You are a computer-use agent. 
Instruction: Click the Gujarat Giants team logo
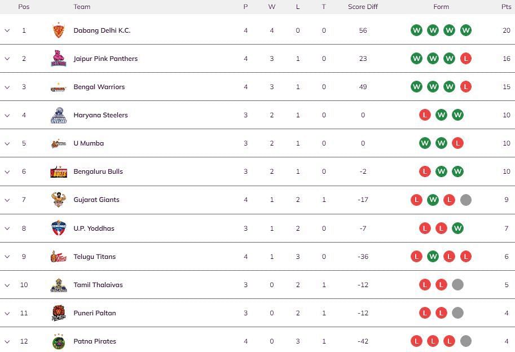pos(59,200)
